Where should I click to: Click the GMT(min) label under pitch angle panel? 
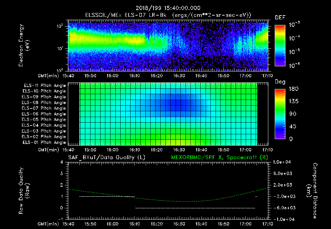click(48, 150)
